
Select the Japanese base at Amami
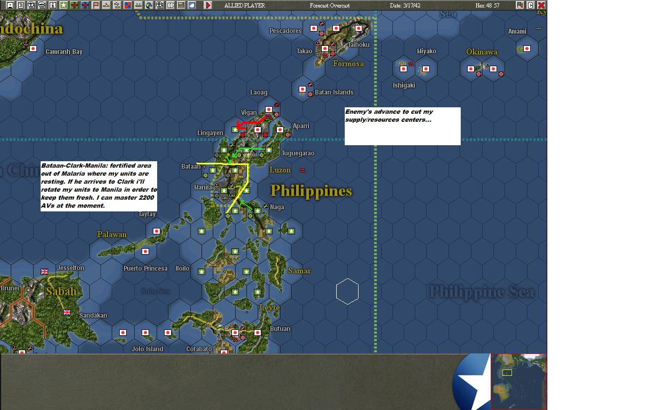coord(527,49)
